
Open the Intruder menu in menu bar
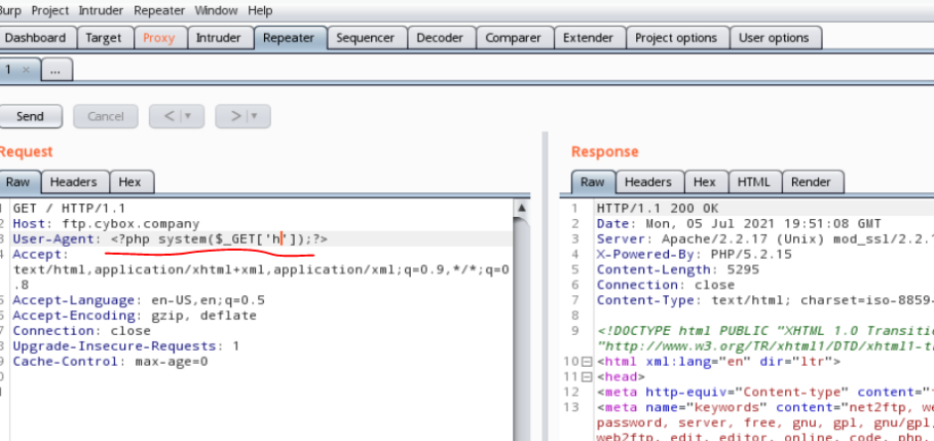coord(101,10)
